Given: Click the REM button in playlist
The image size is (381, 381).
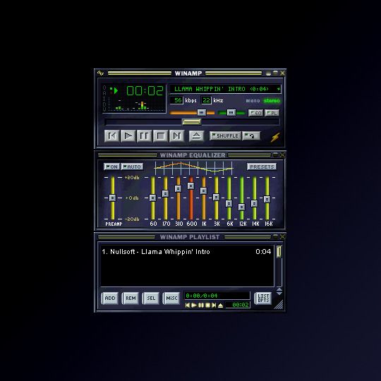Looking at the screenshot, I should (131, 298).
